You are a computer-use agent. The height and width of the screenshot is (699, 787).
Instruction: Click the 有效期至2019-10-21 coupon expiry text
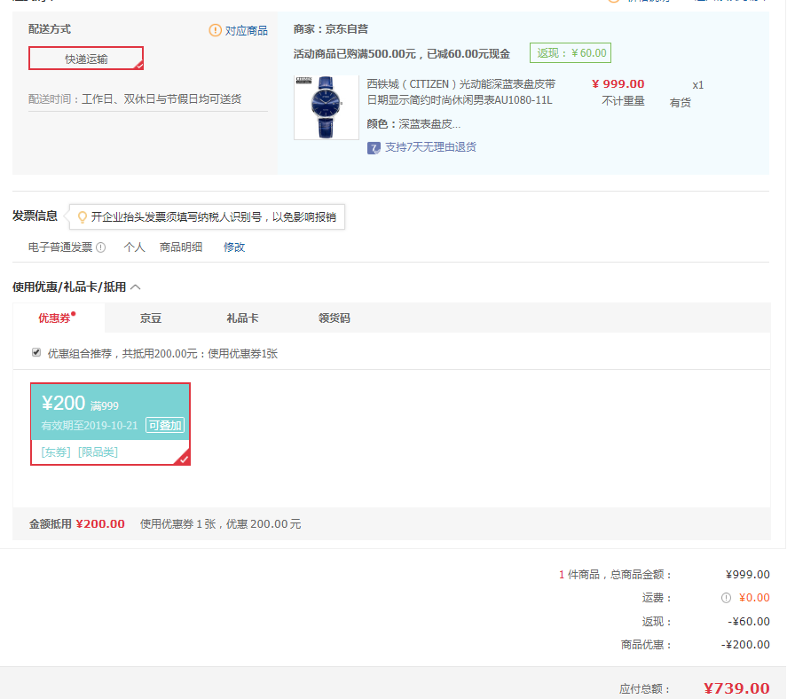click(x=90, y=426)
